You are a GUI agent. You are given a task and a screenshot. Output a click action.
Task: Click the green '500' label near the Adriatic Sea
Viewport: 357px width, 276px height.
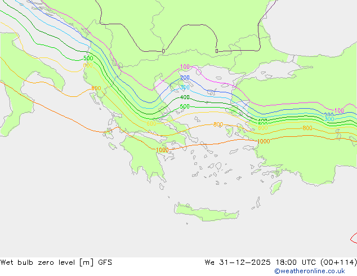point(88,58)
